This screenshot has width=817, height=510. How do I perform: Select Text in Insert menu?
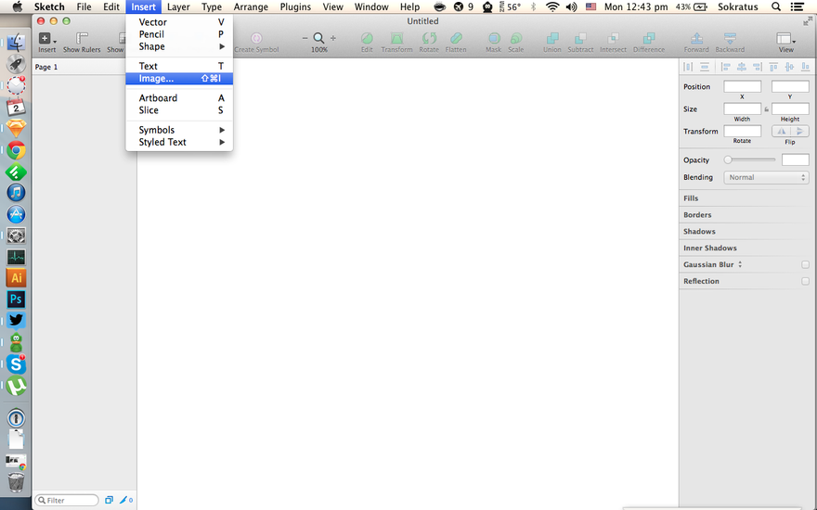(x=179, y=66)
